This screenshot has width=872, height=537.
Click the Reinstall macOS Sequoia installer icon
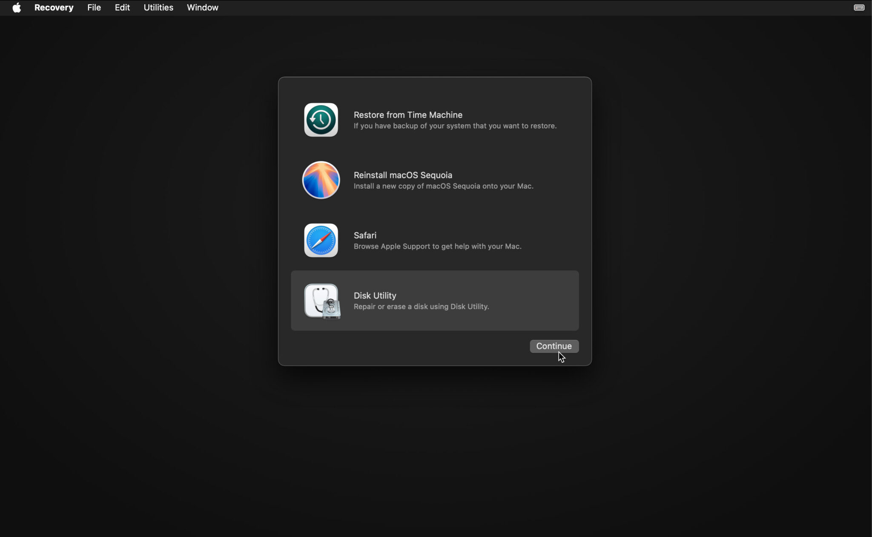click(321, 180)
